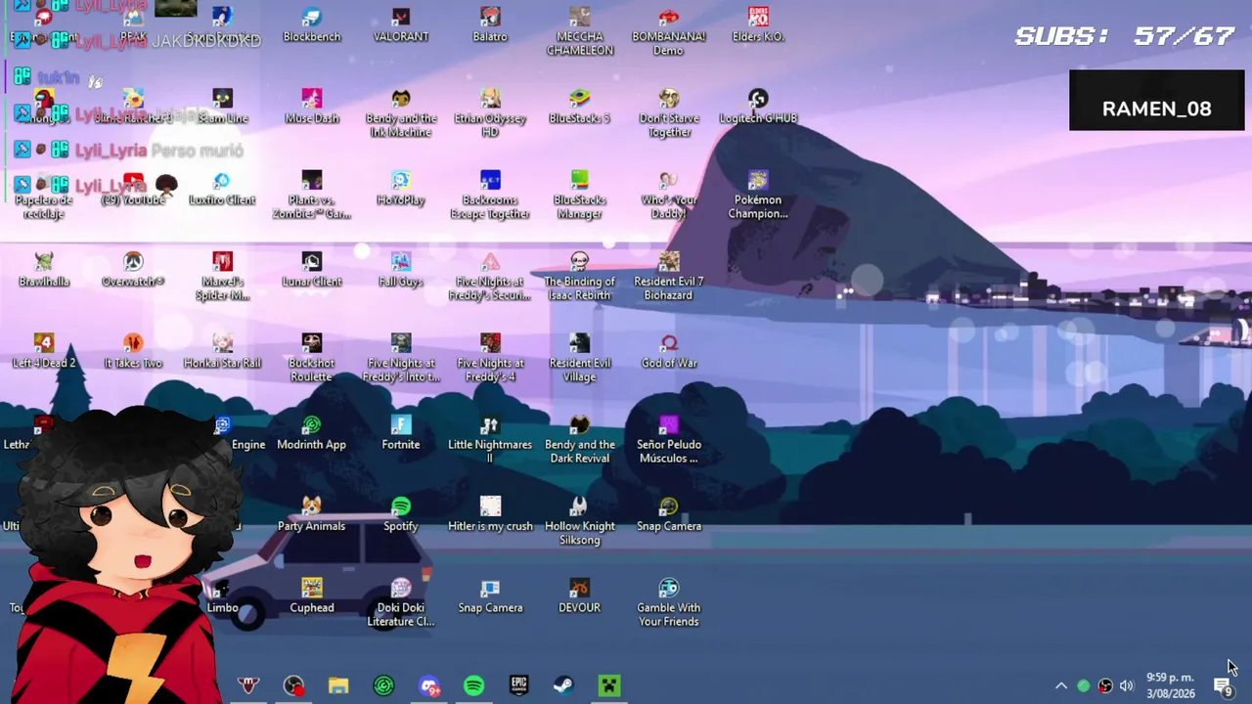
Task: Open Spotify from the taskbar
Action: pyautogui.click(x=474, y=685)
